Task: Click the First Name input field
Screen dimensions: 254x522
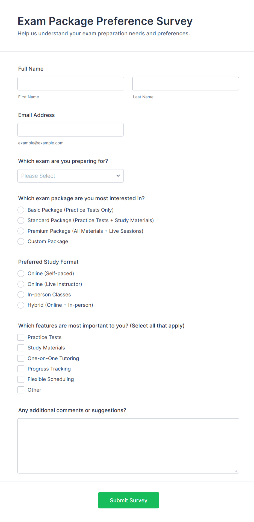Action: (x=70, y=84)
